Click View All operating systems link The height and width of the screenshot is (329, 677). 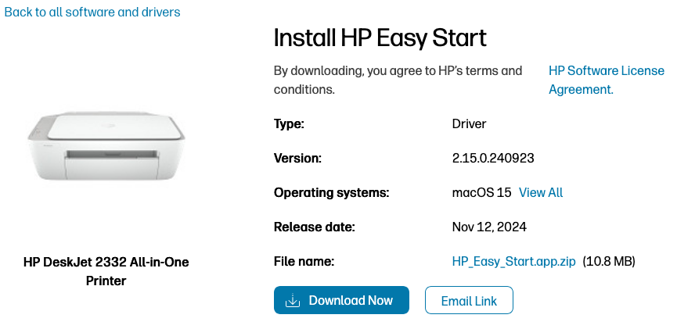click(541, 192)
